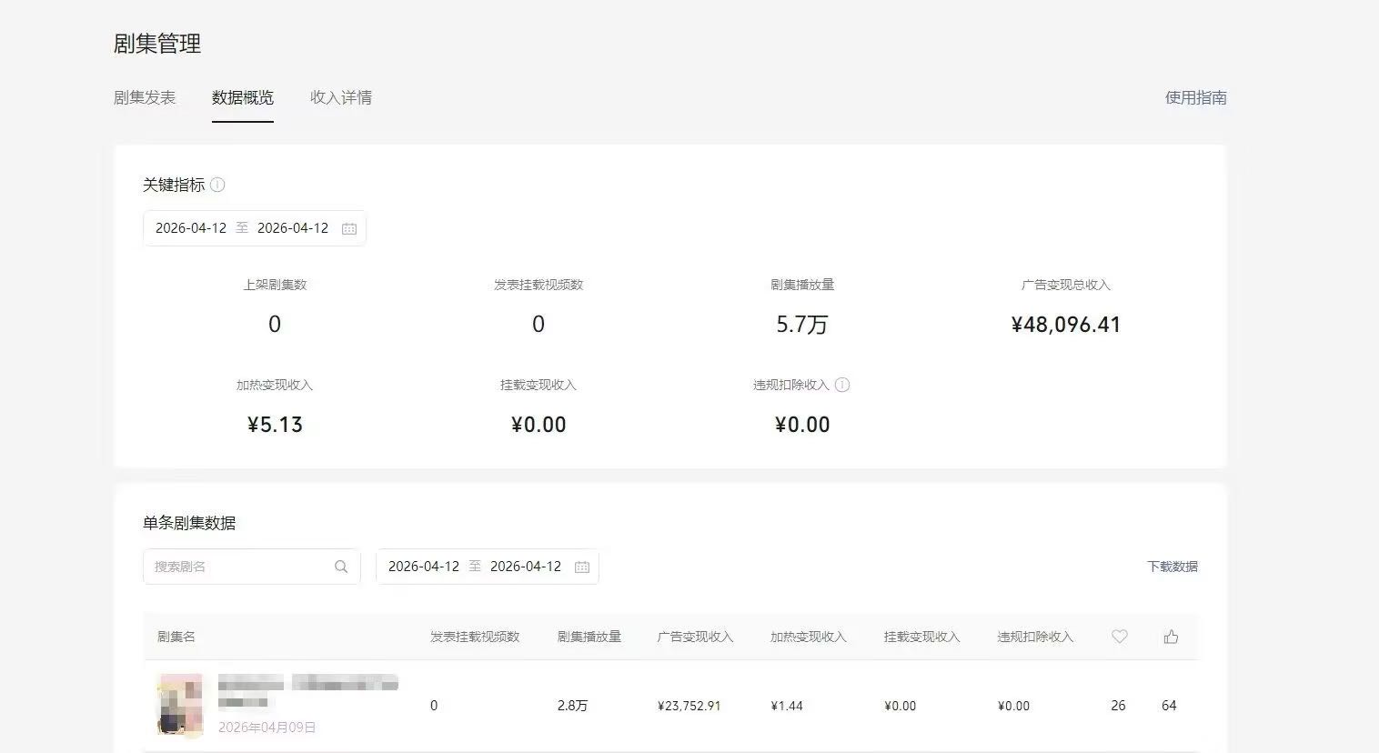
Task: Click the 下载数据 link
Action: [x=1173, y=566]
